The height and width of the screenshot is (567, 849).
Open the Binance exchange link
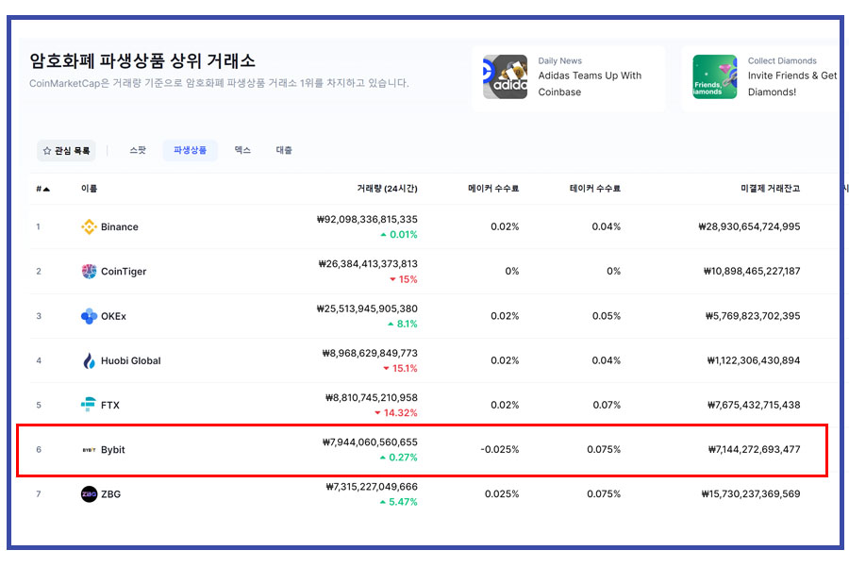coord(120,227)
